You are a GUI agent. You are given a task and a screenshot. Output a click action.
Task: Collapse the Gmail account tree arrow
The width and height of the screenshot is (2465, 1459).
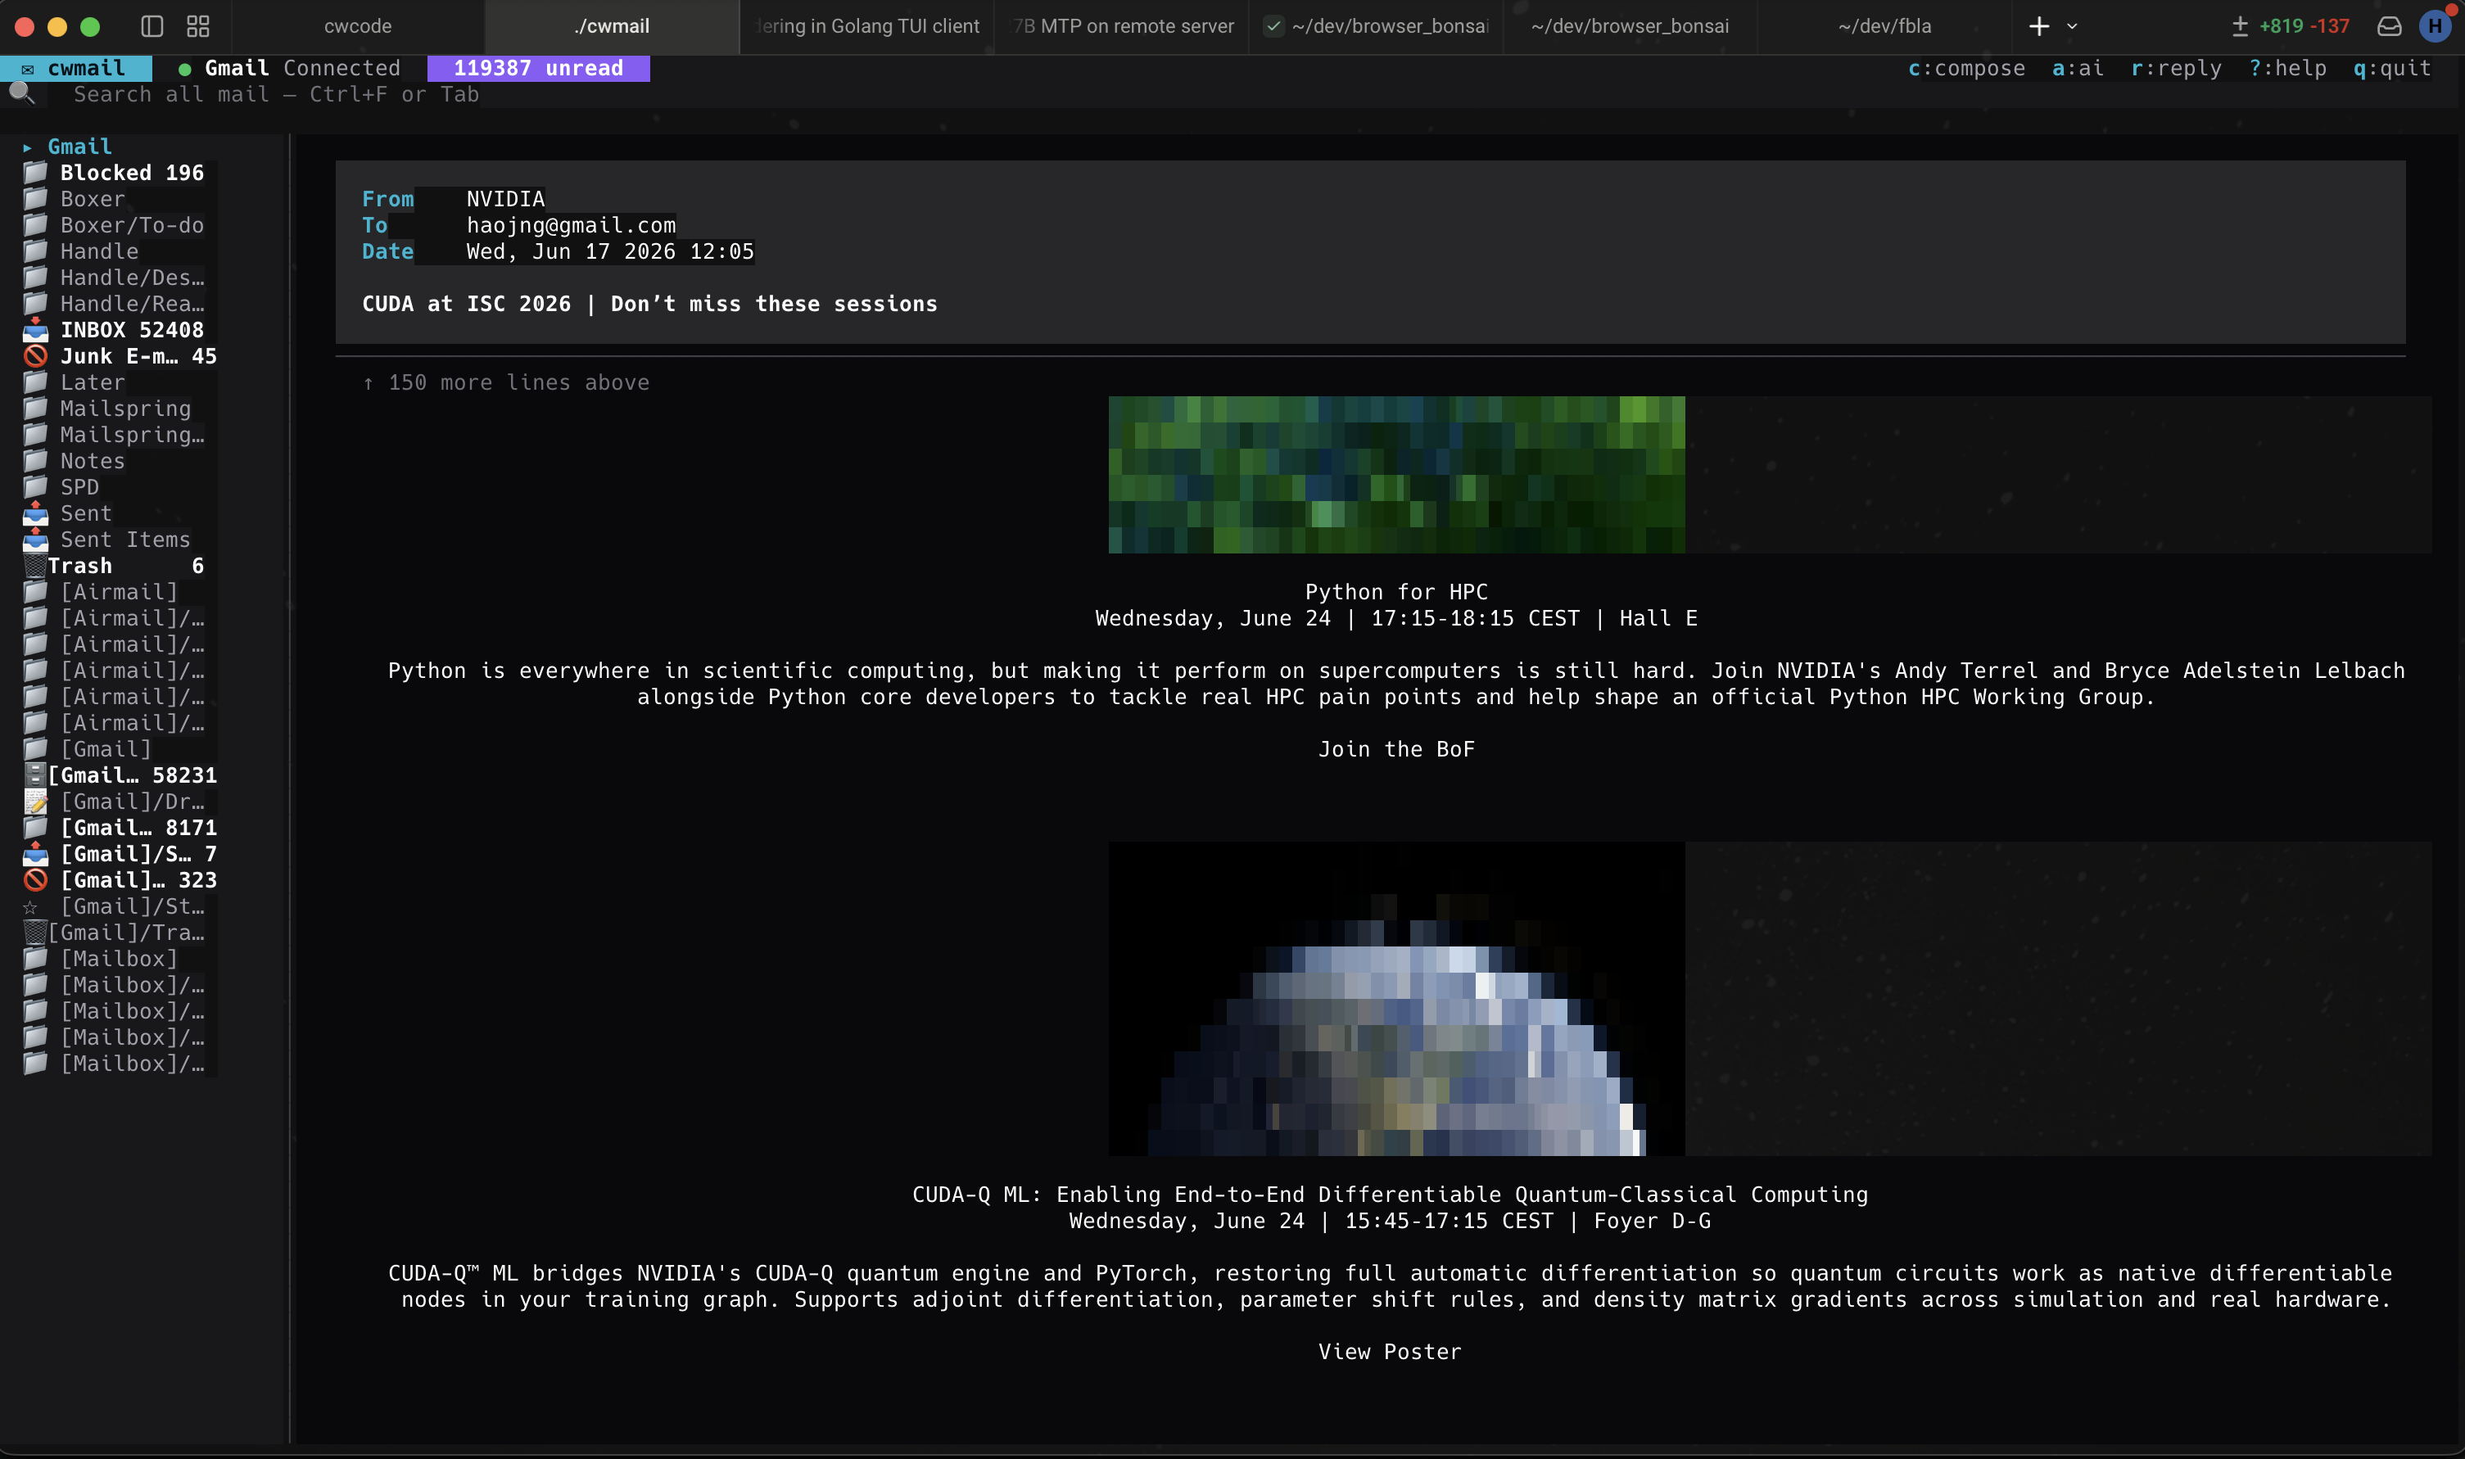pyautogui.click(x=28, y=147)
